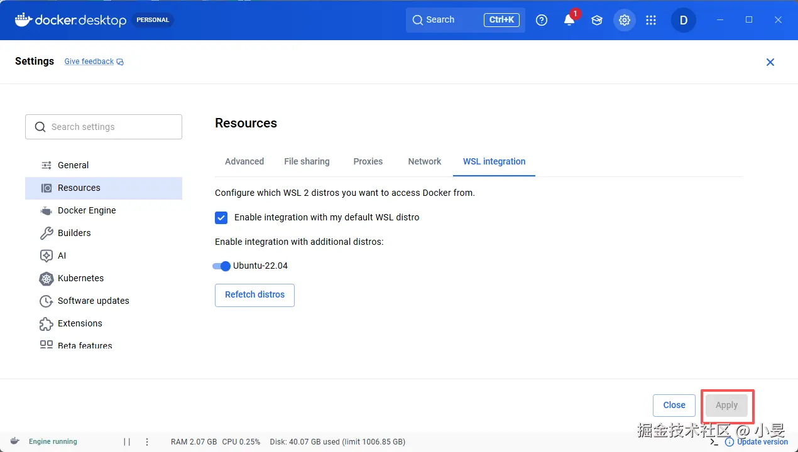Click the Kubernetes wheel icon
This screenshot has height=452, width=798.
[46, 278]
